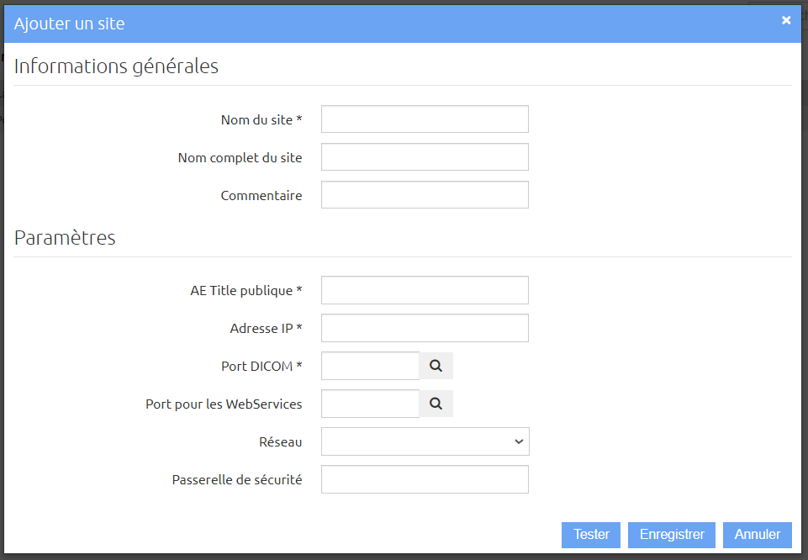Viewport: 808px width, 560px height.
Task: Click the Tester button
Action: click(591, 535)
